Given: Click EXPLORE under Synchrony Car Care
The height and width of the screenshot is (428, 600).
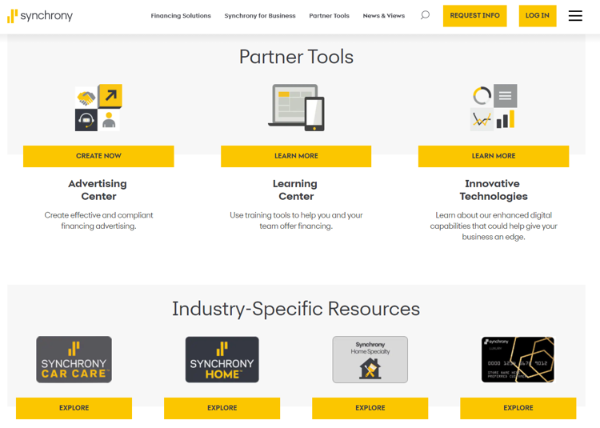Looking at the screenshot, I should [x=74, y=408].
